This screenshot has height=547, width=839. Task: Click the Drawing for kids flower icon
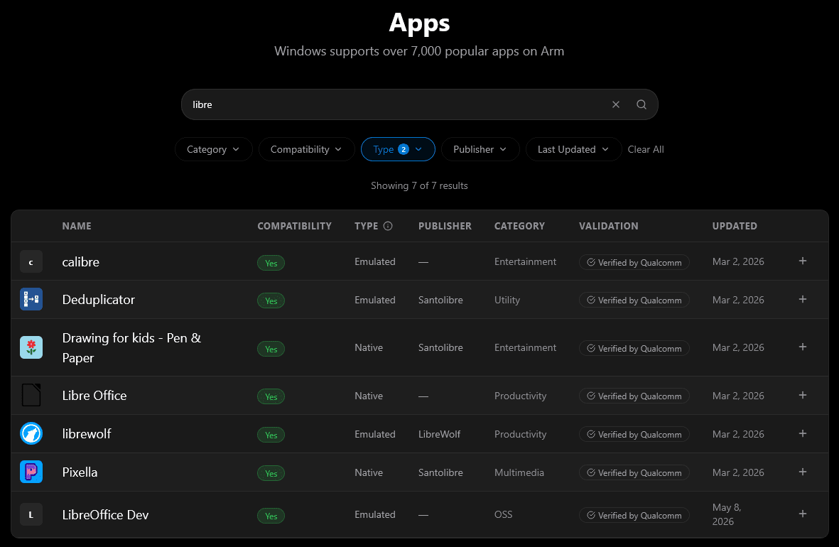pyautogui.click(x=31, y=347)
